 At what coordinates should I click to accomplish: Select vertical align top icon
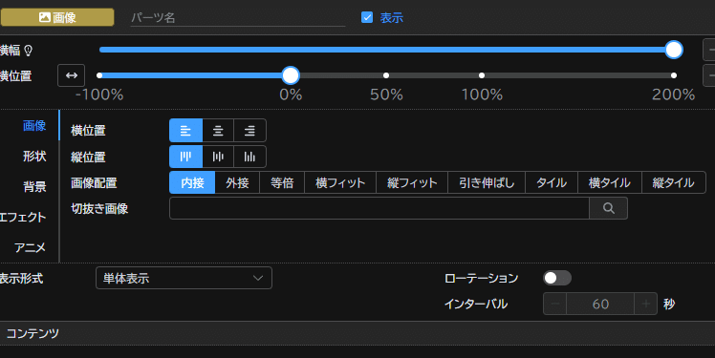coord(185,157)
